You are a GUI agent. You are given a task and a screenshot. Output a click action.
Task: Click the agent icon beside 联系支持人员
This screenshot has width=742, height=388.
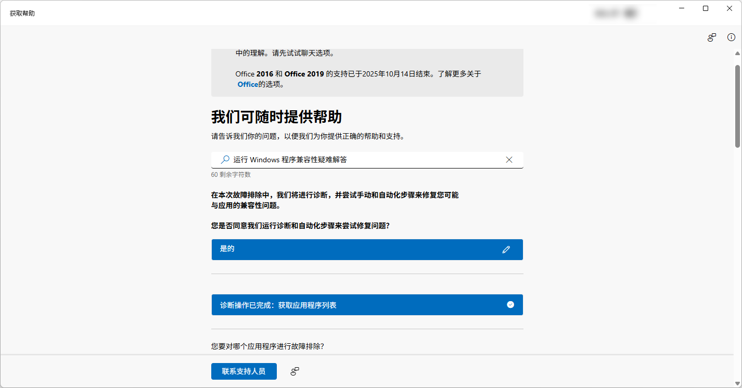295,371
